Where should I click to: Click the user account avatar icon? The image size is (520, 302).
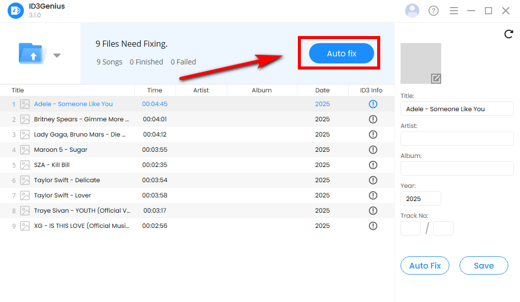coord(412,11)
